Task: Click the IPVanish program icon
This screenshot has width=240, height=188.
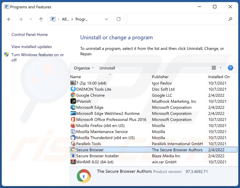Action: coord(73,101)
